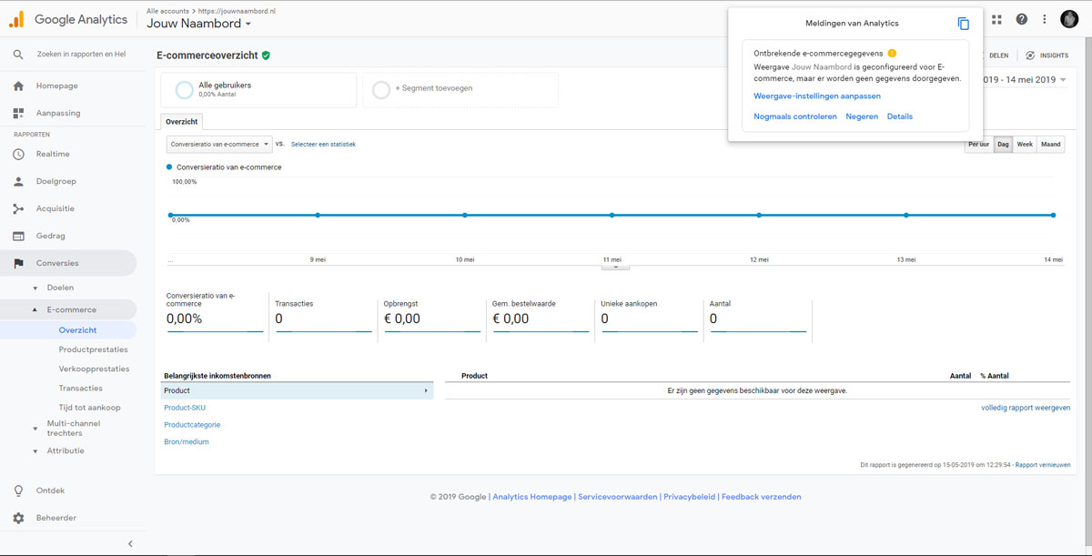Open the Conversieratio van e-commerce metric dropdown
The height and width of the screenshot is (556, 1092).
tap(219, 144)
